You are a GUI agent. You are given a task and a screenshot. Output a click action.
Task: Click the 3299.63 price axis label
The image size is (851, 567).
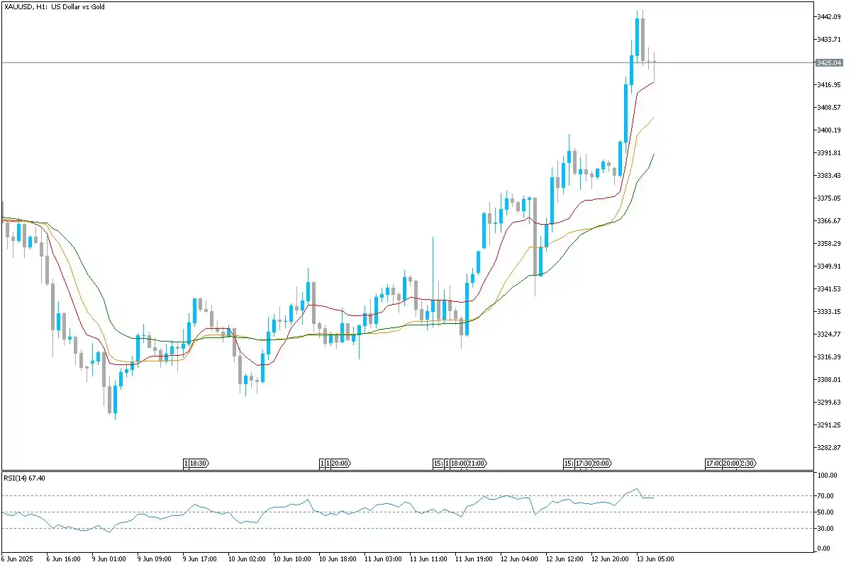tap(828, 402)
